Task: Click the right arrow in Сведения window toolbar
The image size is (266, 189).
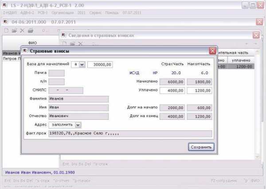Action: point(257,43)
